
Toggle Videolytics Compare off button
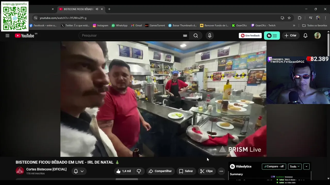click(274, 166)
